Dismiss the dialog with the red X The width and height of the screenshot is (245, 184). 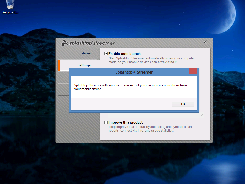tap(193, 71)
